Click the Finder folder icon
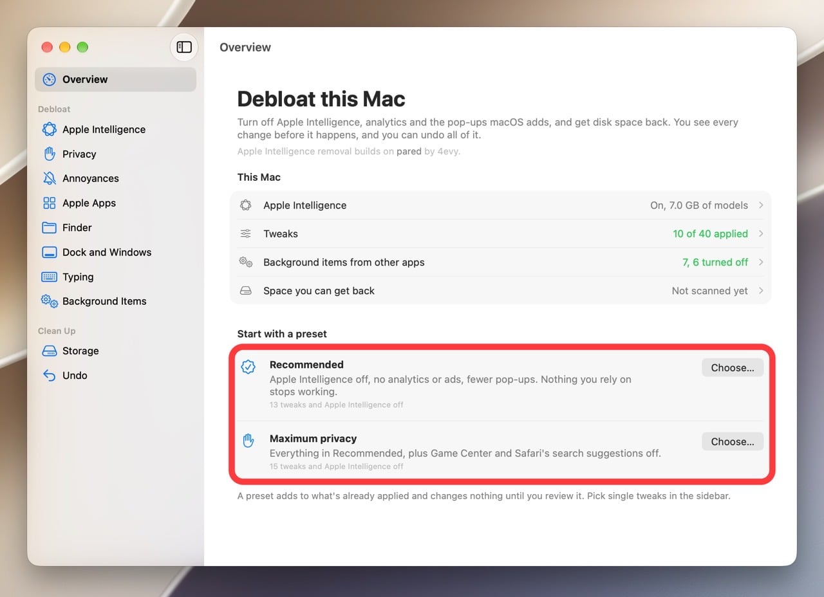This screenshot has height=597, width=824. coord(49,228)
